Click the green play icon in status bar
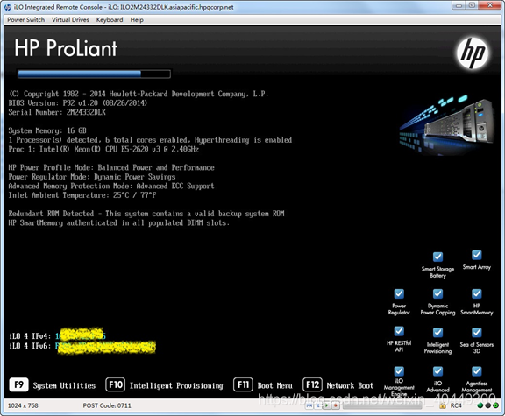 pyautogui.click(x=326, y=405)
